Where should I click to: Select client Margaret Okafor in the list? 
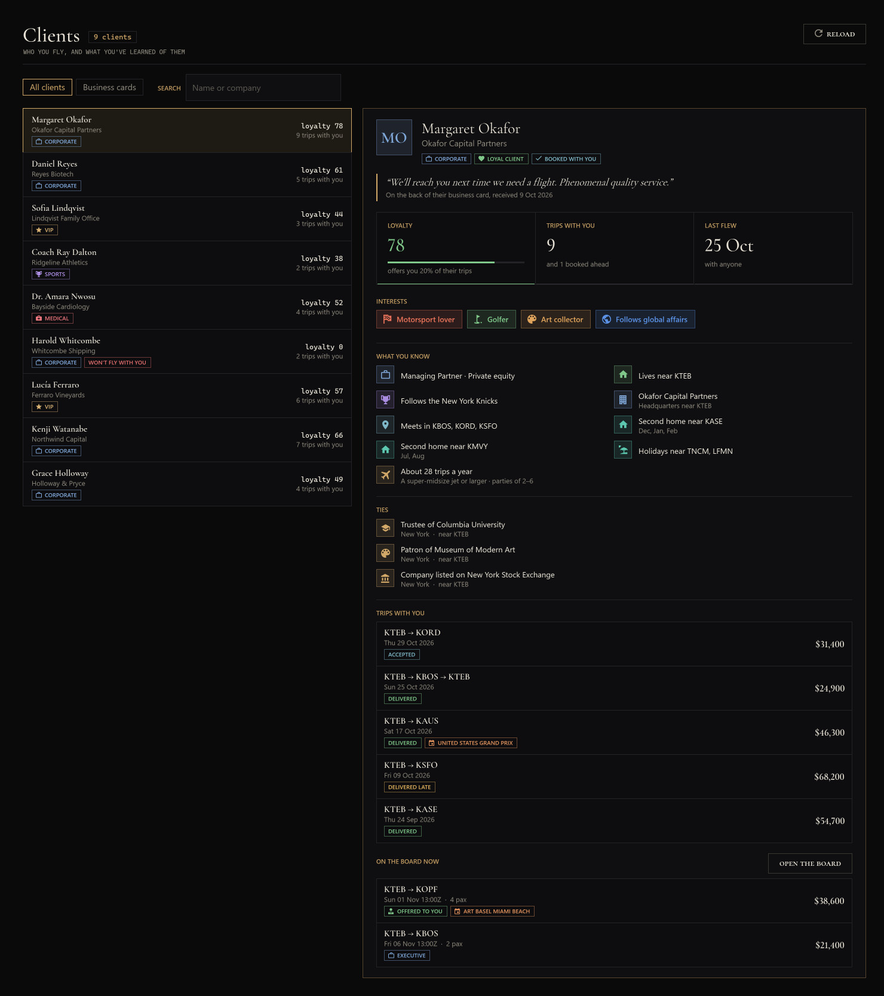coord(187,130)
